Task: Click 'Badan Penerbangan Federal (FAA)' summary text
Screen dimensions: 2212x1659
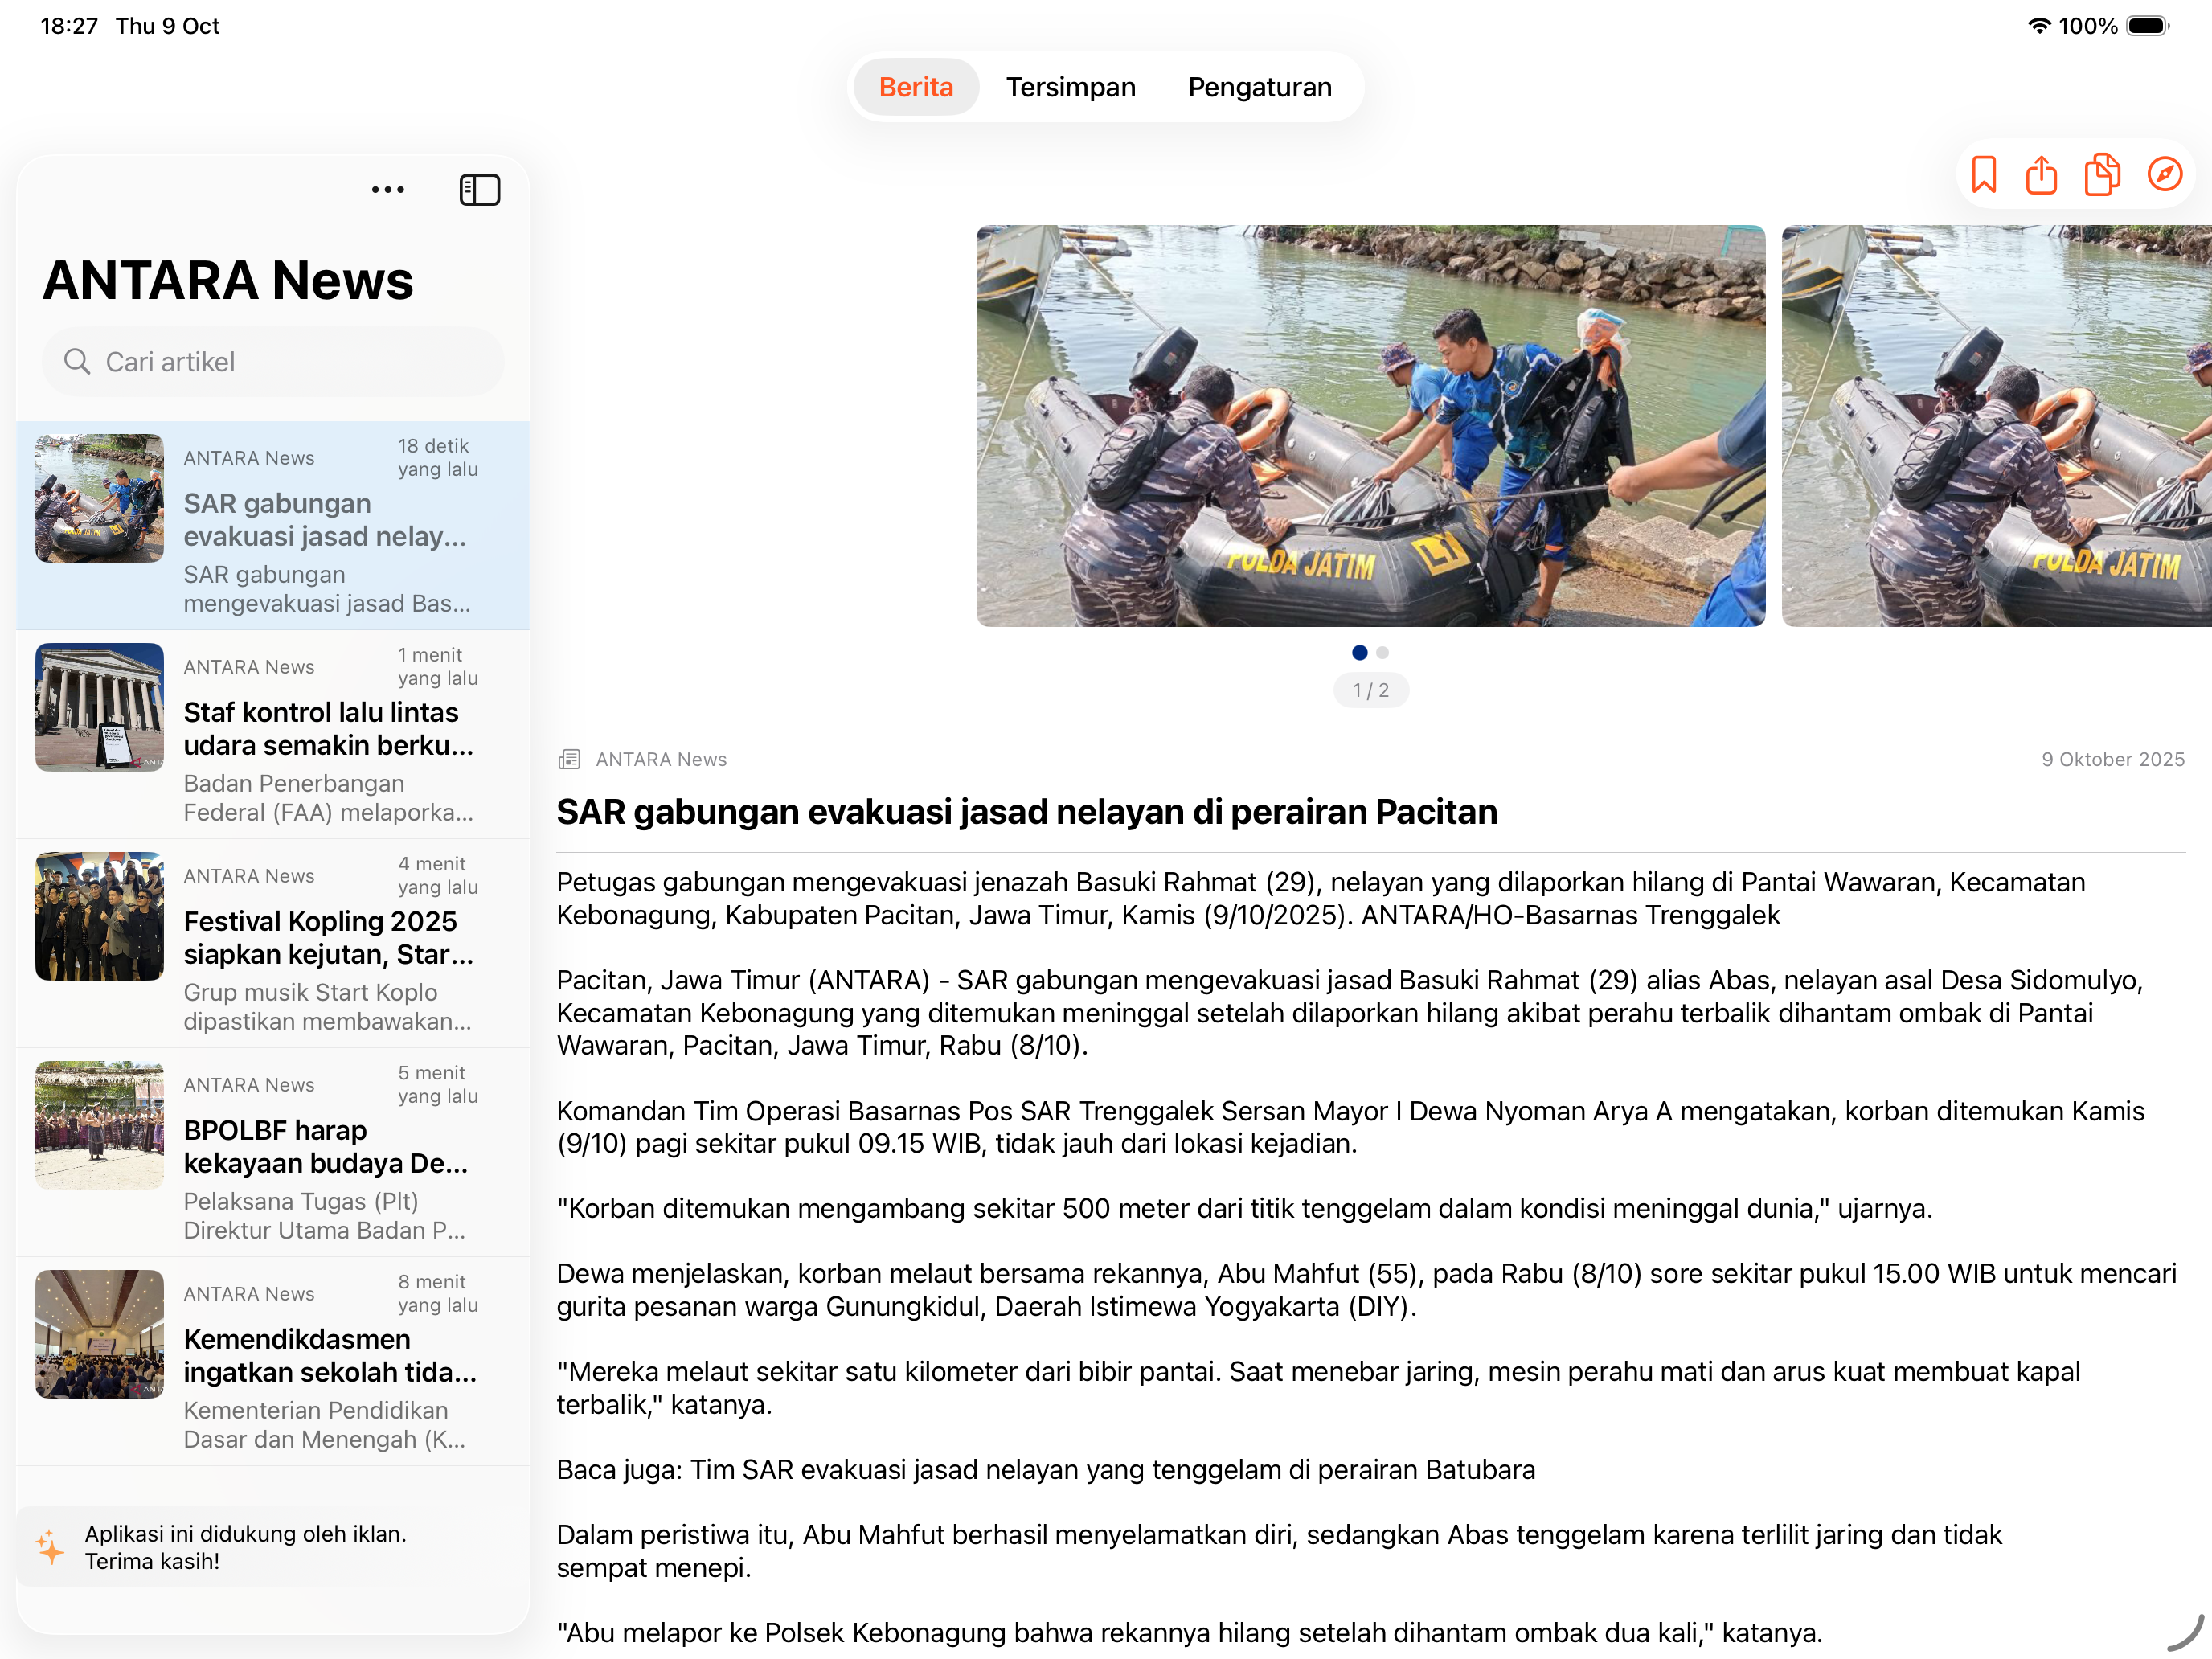Action: pyautogui.click(x=328, y=798)
